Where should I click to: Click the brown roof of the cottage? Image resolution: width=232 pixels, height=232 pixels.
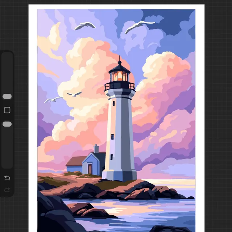(75, 161)
